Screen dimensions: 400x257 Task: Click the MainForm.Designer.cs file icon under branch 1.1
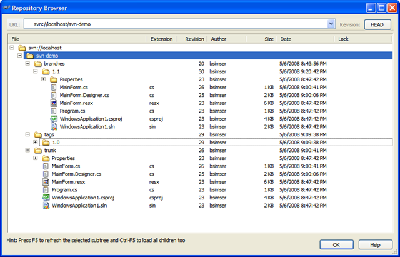pos(54,95)
